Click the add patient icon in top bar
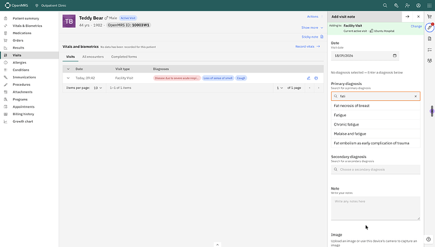435x247 pixels. (x=407, y=5)
